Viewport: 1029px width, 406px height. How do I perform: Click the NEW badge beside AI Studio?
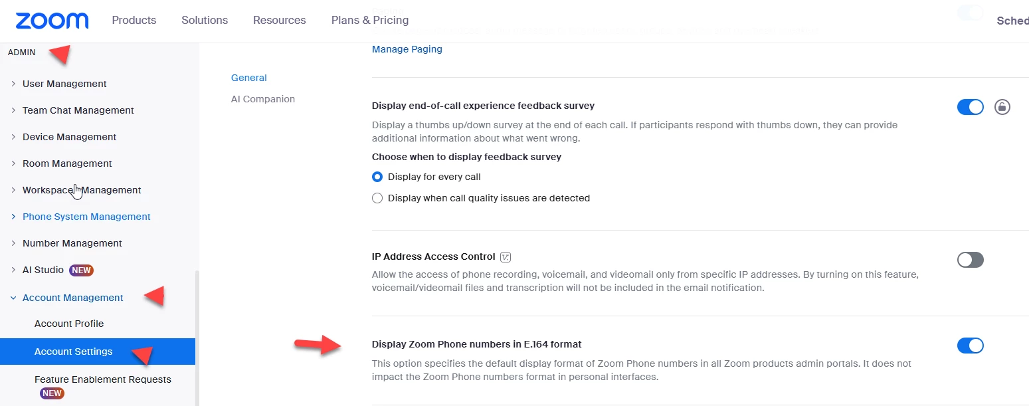pyautogui.click(x=82, y=270)
